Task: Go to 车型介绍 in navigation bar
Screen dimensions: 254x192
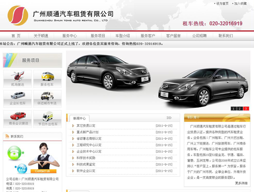Action: click(x=123, y=36)
